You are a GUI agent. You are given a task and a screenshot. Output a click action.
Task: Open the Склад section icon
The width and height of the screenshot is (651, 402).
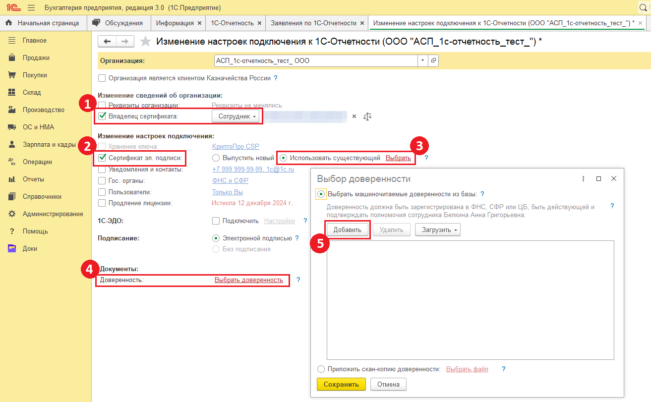click(12, 92)
